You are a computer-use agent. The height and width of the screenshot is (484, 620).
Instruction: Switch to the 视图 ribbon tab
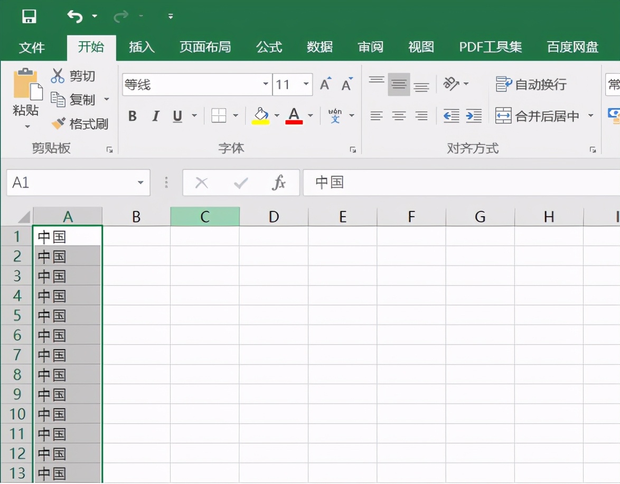click(421, 47)
